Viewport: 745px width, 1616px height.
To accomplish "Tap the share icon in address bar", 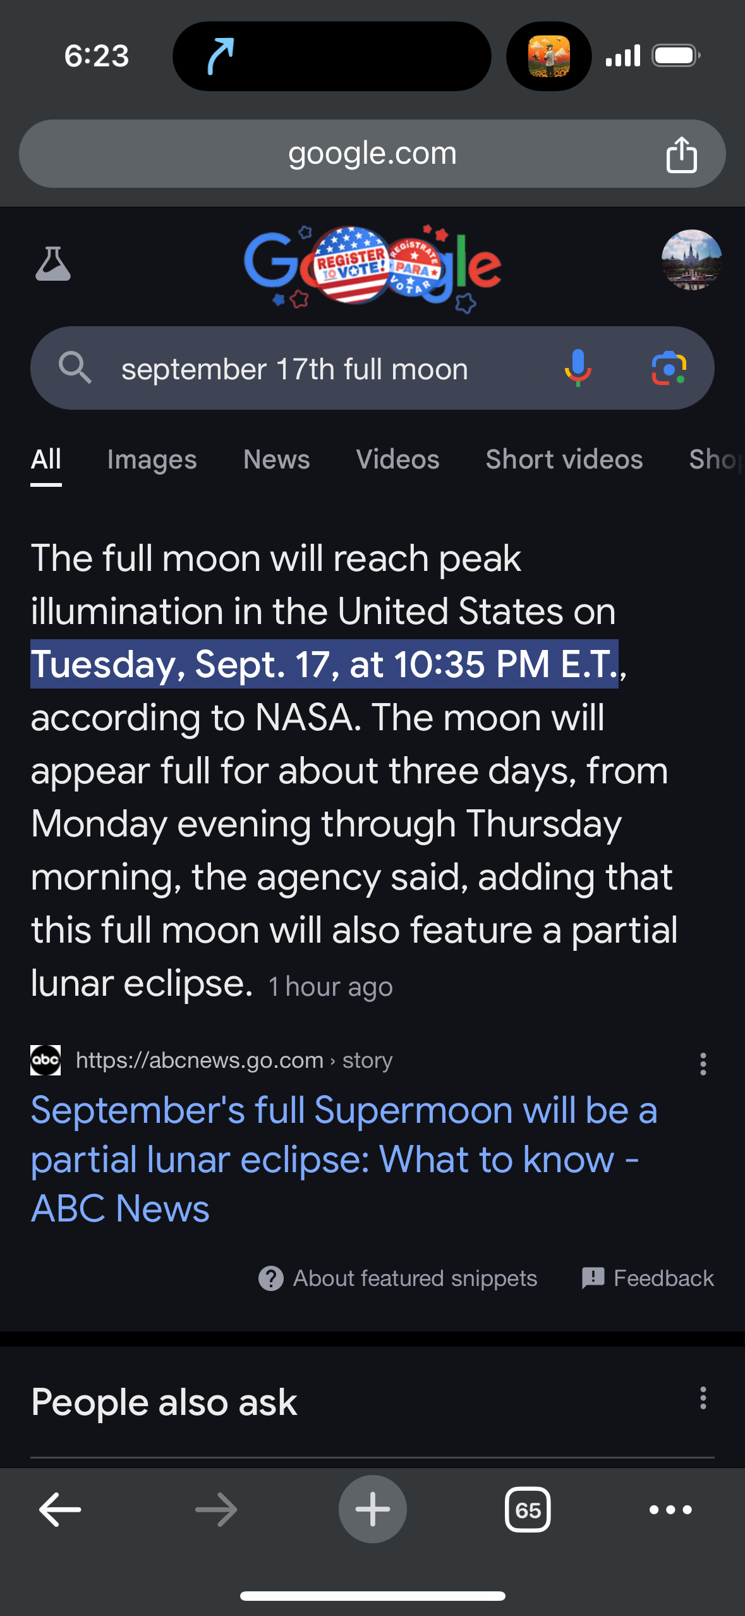I will coord(681,154).
